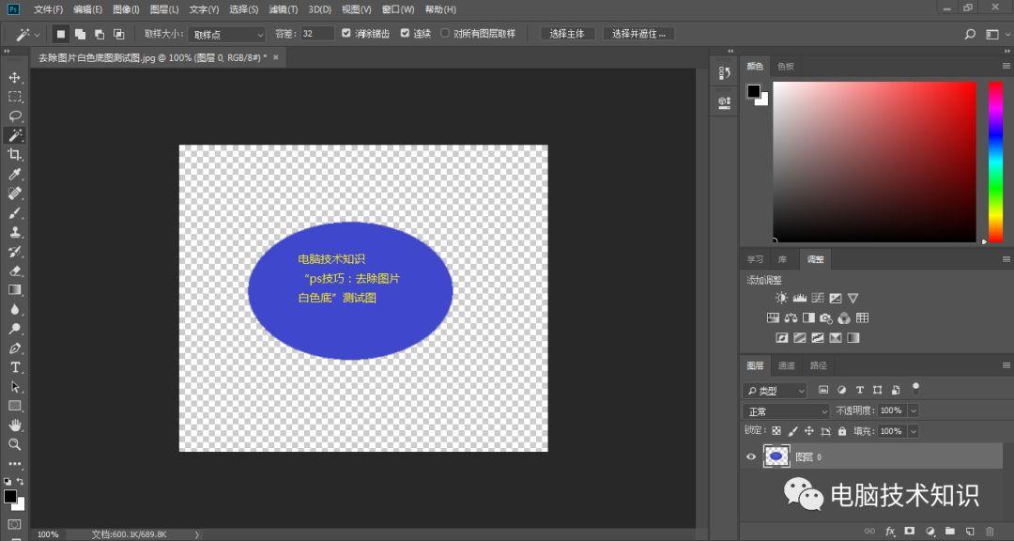The width and height of the screenshot is (1014, 541).
Task: Lock all with the padlock icon
Action: click(842, 431)
